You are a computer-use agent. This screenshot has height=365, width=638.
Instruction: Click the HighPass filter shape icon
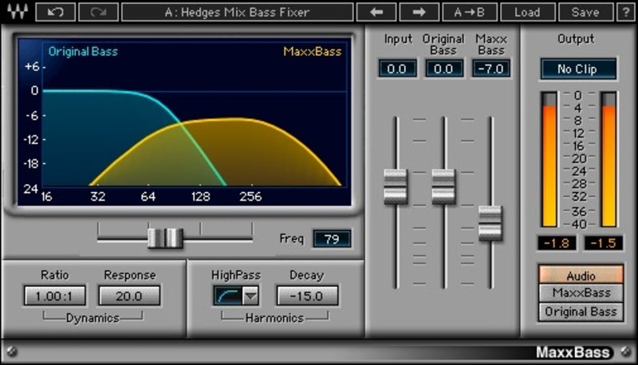227,296
